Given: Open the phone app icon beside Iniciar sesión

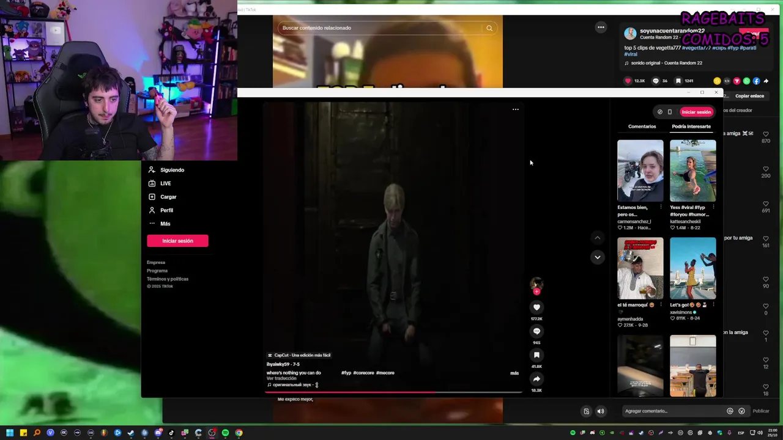Looking at the screenshot, I should [x=669, y=112].
